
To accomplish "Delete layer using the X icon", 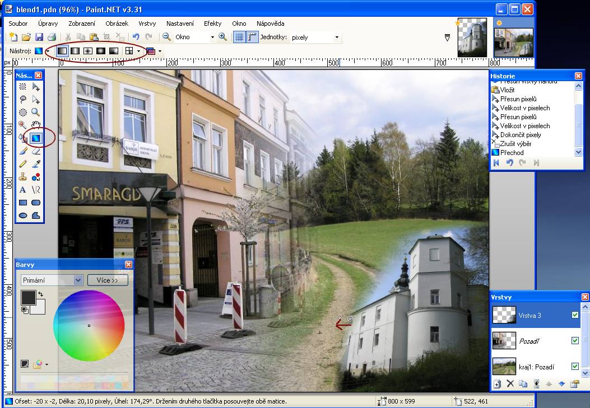I will 510,384.
